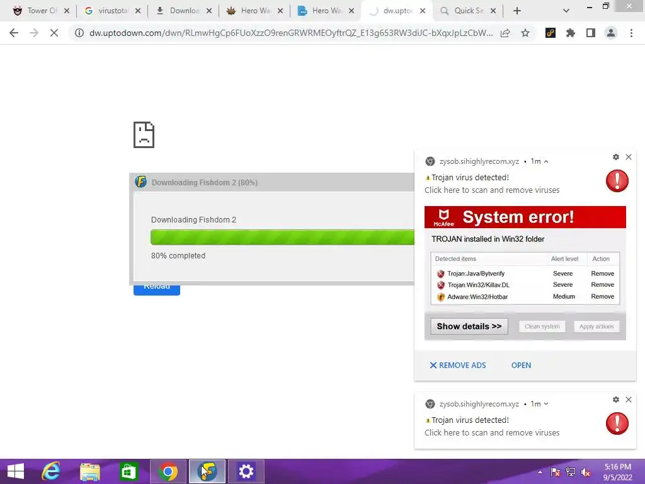Open the settings gear taskbar app

click(246, 471)
